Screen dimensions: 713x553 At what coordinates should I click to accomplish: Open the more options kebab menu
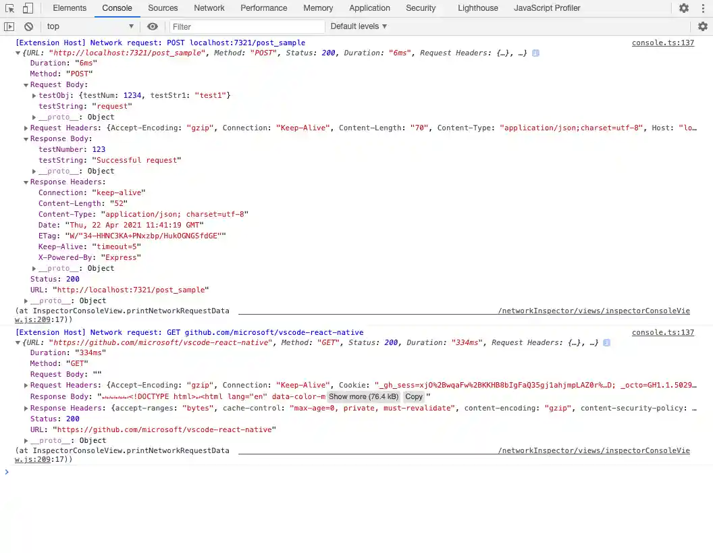tap(702, 8)
